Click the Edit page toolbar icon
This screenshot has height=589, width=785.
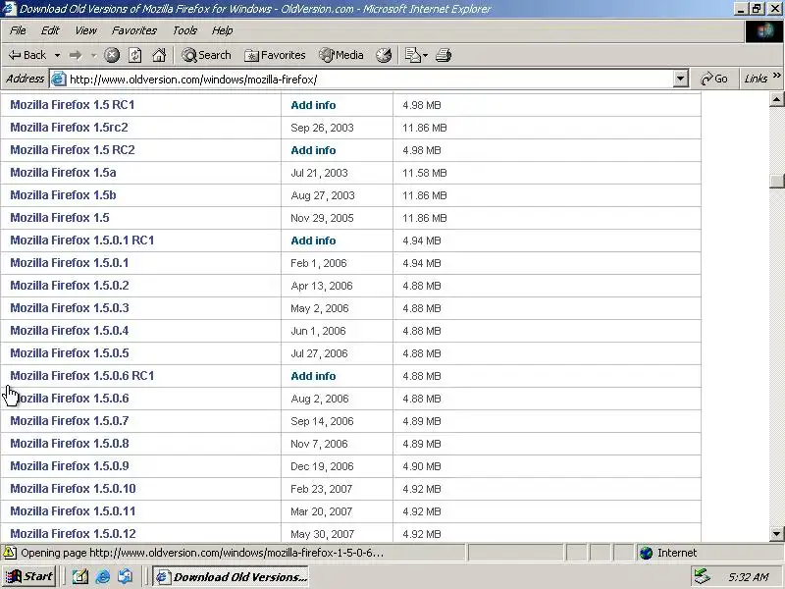point(412,55)
